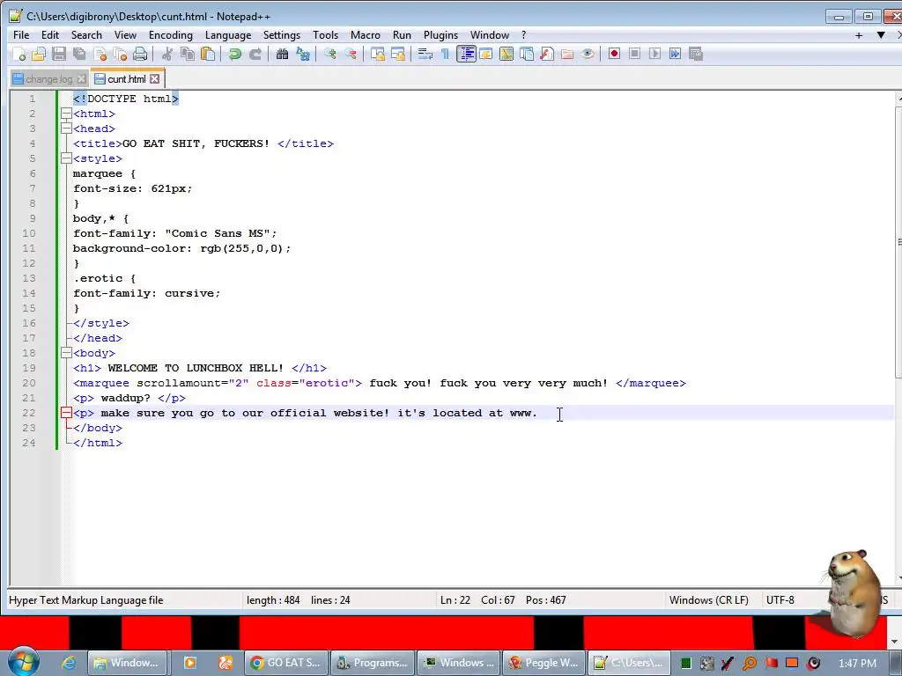Screen dimensions: 902x676
Task: Open the Document Map toolbar icon
Action: pos(506,54)
